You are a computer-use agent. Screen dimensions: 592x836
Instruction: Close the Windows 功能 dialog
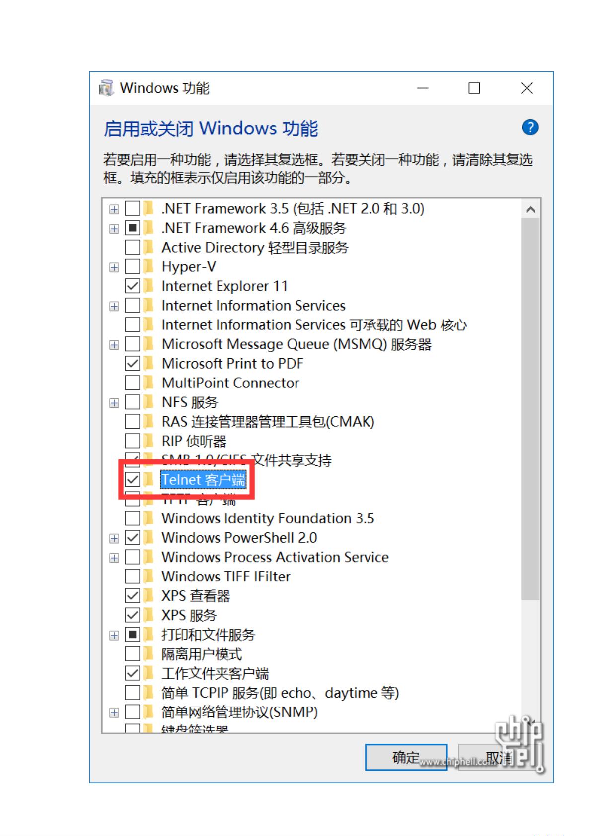pyautogui.click(x=527, y=88)
